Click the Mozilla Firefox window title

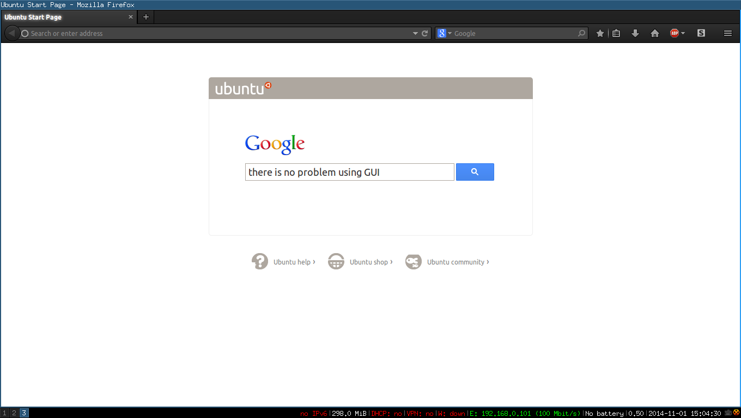pos(68,4)
